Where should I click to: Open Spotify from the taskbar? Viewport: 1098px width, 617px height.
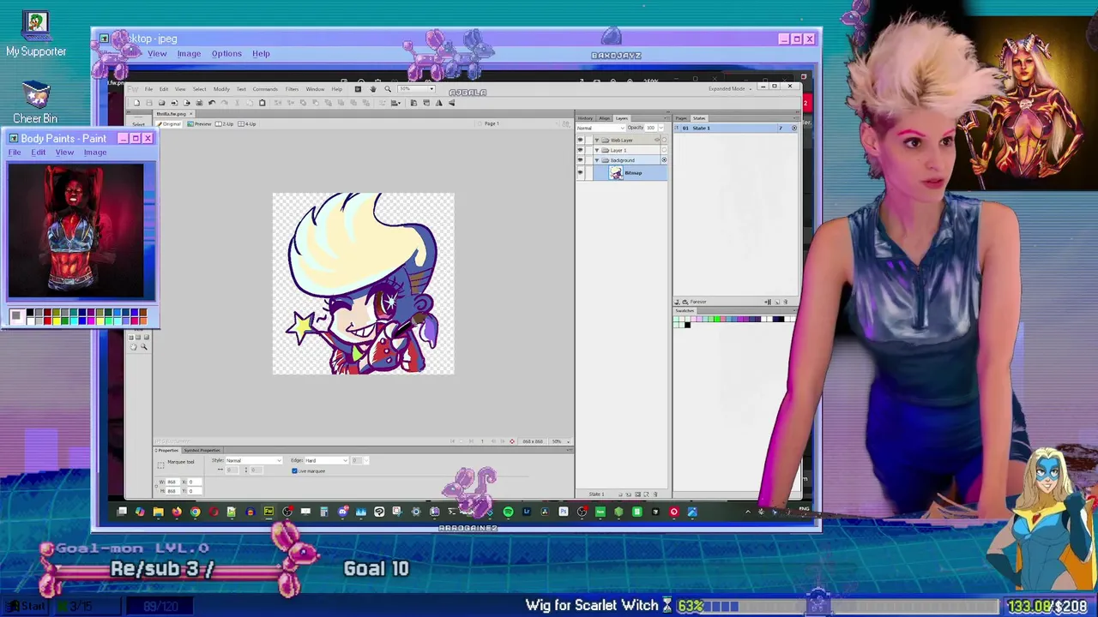[509, 512]
